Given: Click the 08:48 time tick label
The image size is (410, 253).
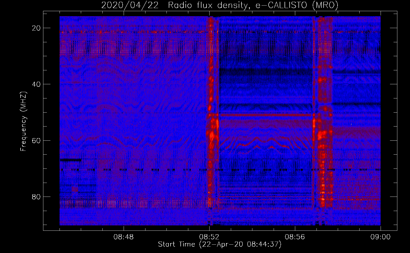Looking at the screenshot, I should click(x=124, y=237).
